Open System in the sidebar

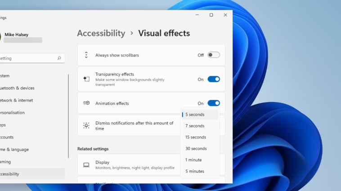(32, 76)
